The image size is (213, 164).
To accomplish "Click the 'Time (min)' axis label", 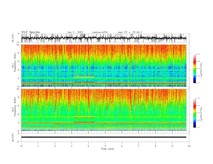I will point(108,149).
